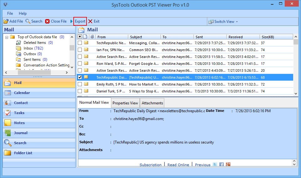This screenshot has width=301, height=178.
Task: Click the Add File toolbar button
Action: (x=13, y=21)
